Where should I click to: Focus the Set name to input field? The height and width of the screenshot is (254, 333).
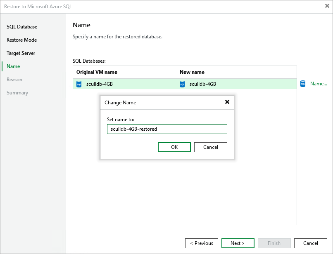click(x=167, y=129)
